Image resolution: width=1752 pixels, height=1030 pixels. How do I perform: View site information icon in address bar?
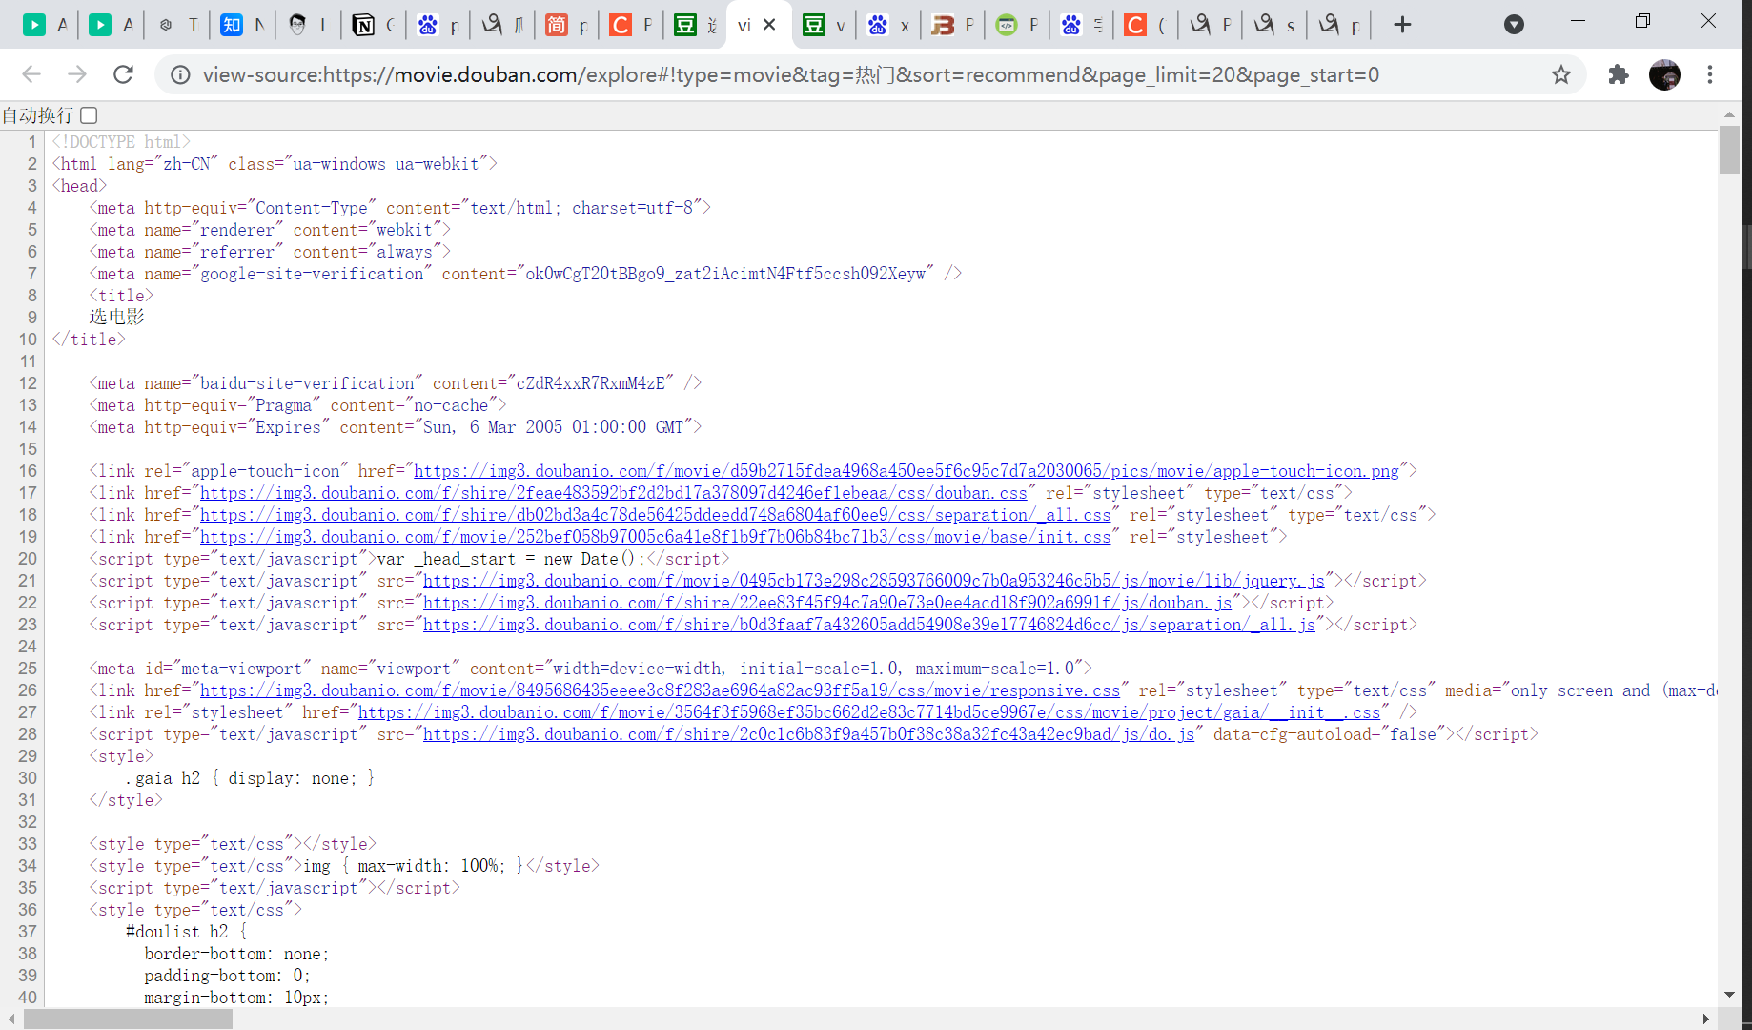[x=180, y=74]
